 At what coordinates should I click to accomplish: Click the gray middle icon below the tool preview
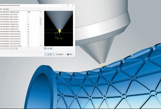[x=48, y=49]
